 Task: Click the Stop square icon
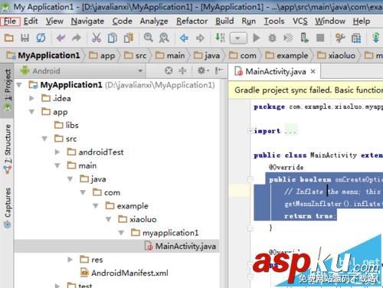click(x=320, y=38)
